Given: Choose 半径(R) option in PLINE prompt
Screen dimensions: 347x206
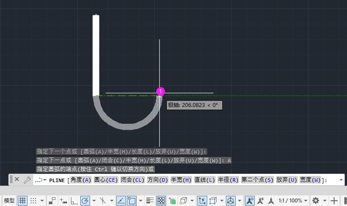Looking at the screenshot, I should pyautogui.click(x=228, y=180).
